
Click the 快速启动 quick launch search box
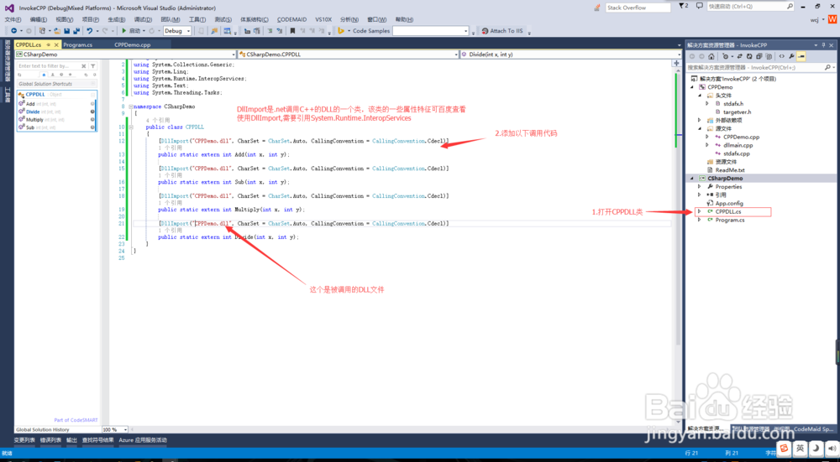pyautogui.click(x=750, y=7)
